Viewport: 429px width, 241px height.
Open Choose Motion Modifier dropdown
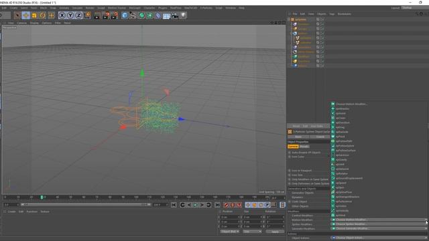click(379, 220)
